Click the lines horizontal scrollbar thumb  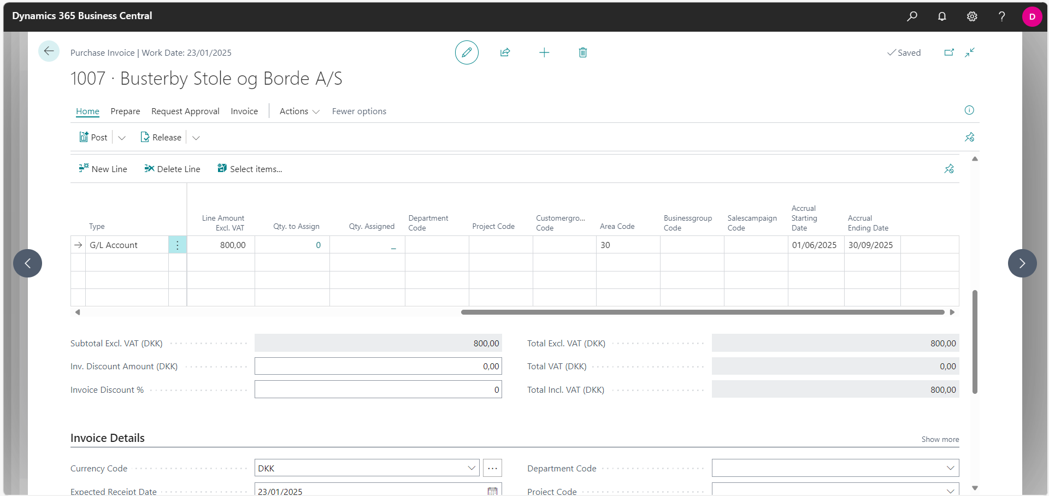point(703,312)
